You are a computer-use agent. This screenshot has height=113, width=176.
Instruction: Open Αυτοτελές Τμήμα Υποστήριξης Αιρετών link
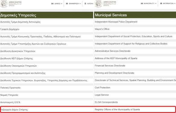pos(33,44)
